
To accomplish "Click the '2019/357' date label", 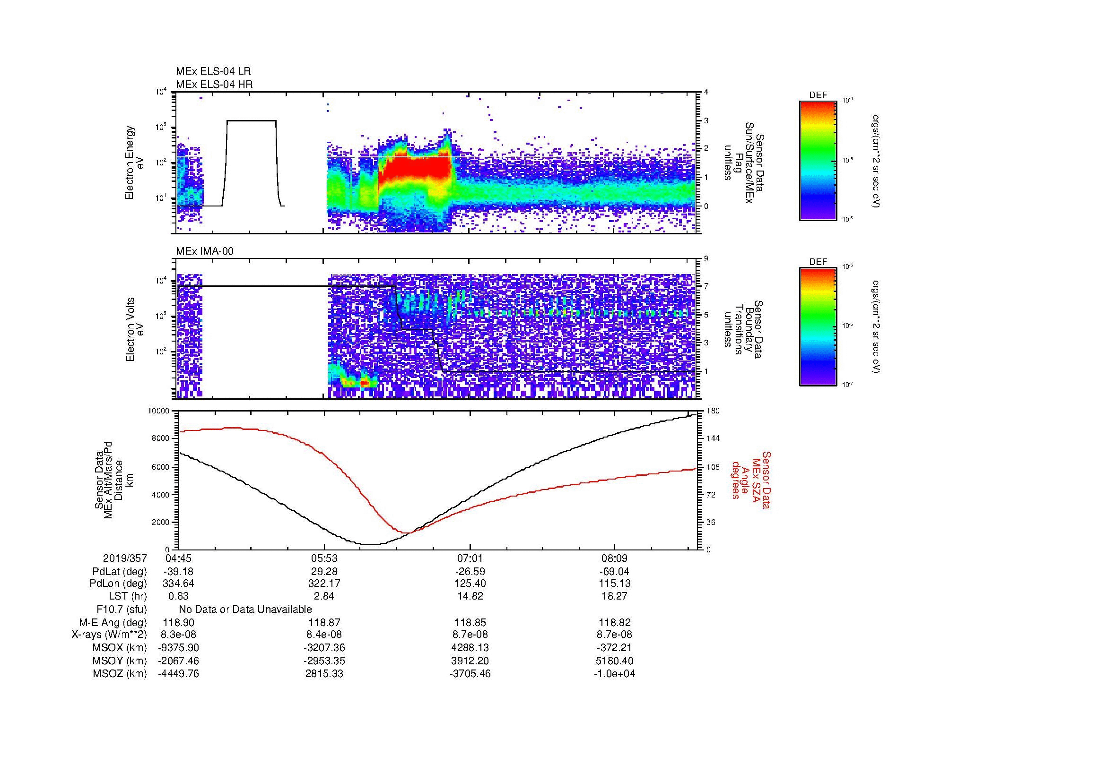I will click(x=125, y=558).
